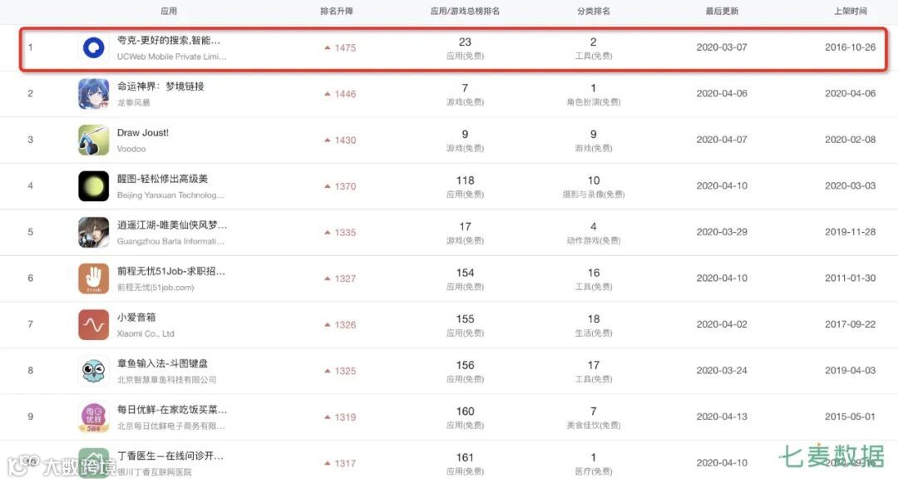
Task: Open the 章鱼输入法 octopus icon
Action: click(93, 371)
